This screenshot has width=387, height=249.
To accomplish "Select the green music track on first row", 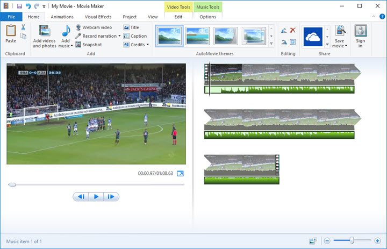I will [279, 89].
